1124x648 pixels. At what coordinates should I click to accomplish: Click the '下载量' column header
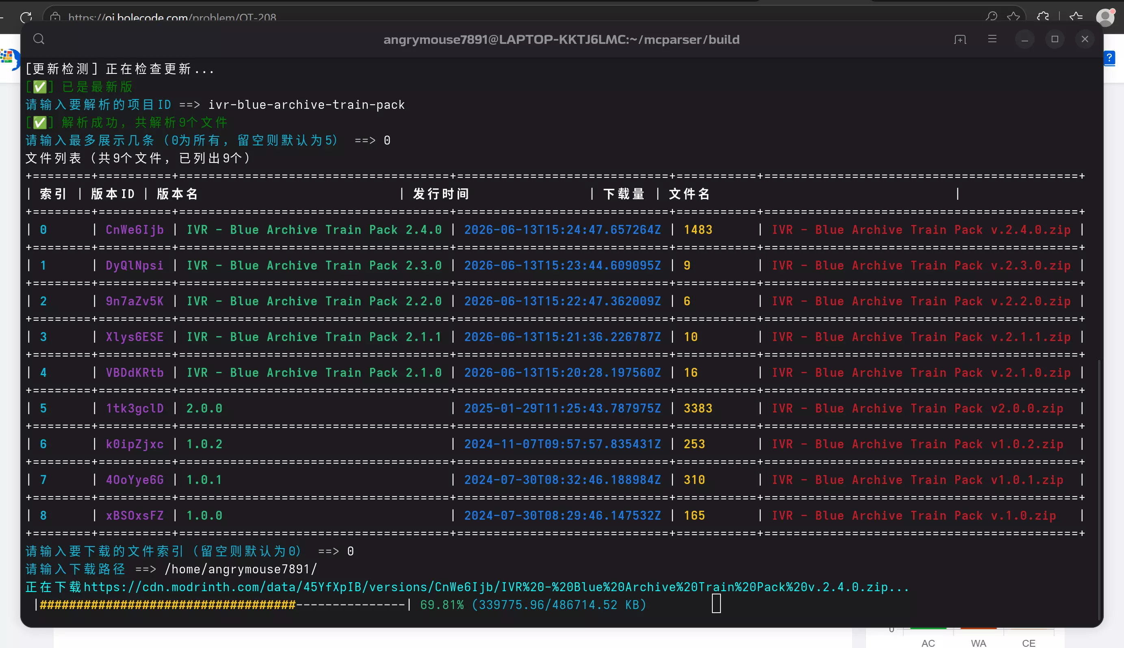click(623, 194)
